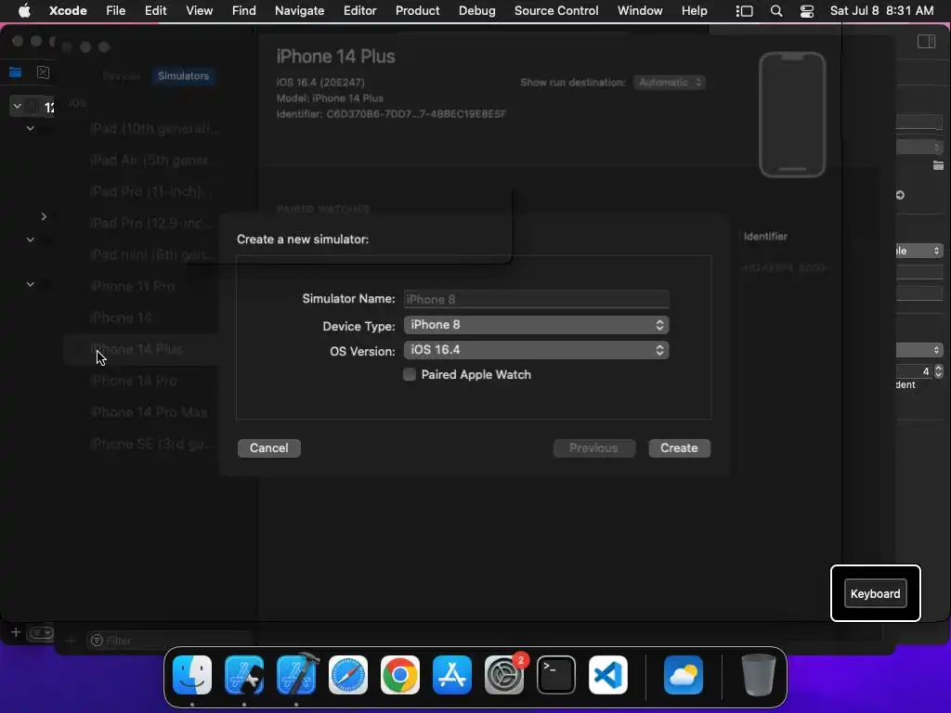Enable the Paired Apple Watch checkbox
This screenshot has width=951, height=713.
coord(410,375)
